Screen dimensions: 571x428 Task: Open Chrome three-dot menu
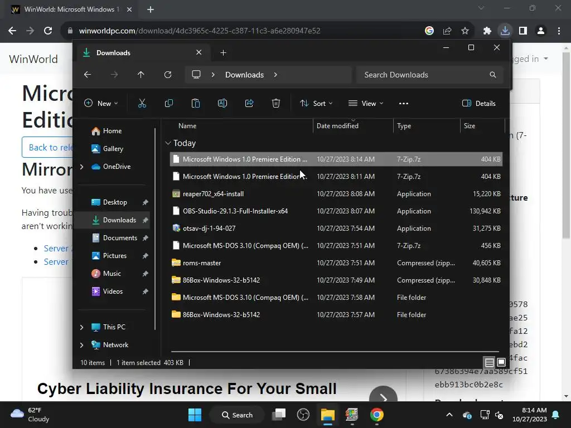coord(559,31)
